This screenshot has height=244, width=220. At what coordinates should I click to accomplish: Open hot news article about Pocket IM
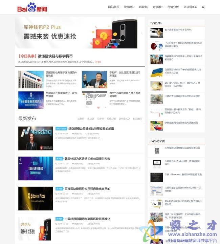point(182,163)
